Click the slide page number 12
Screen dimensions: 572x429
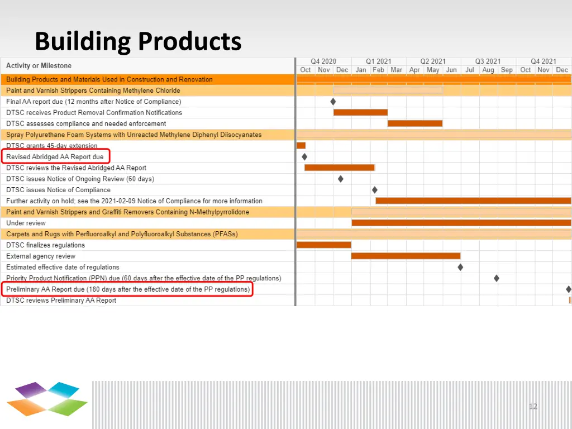(533, 407)
